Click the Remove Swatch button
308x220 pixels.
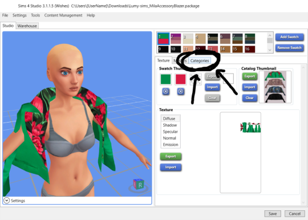[x=290, y=48]
